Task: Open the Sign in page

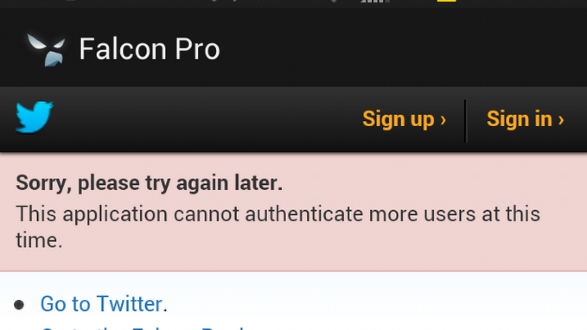Action: click(525, 120)
